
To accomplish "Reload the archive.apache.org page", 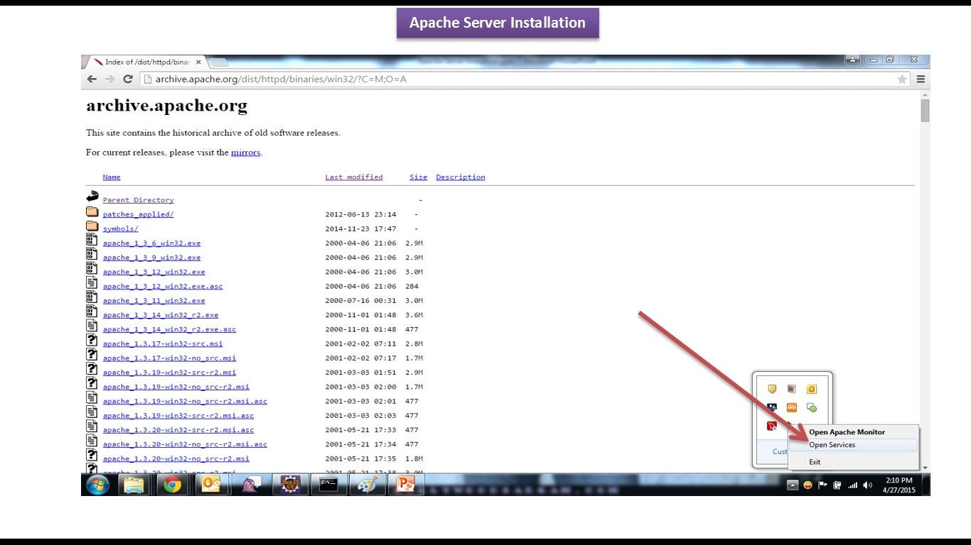I will pyautogui.click(x=128, y=79).
